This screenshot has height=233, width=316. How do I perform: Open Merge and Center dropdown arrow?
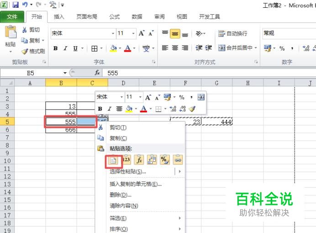[x=256, y=48]
